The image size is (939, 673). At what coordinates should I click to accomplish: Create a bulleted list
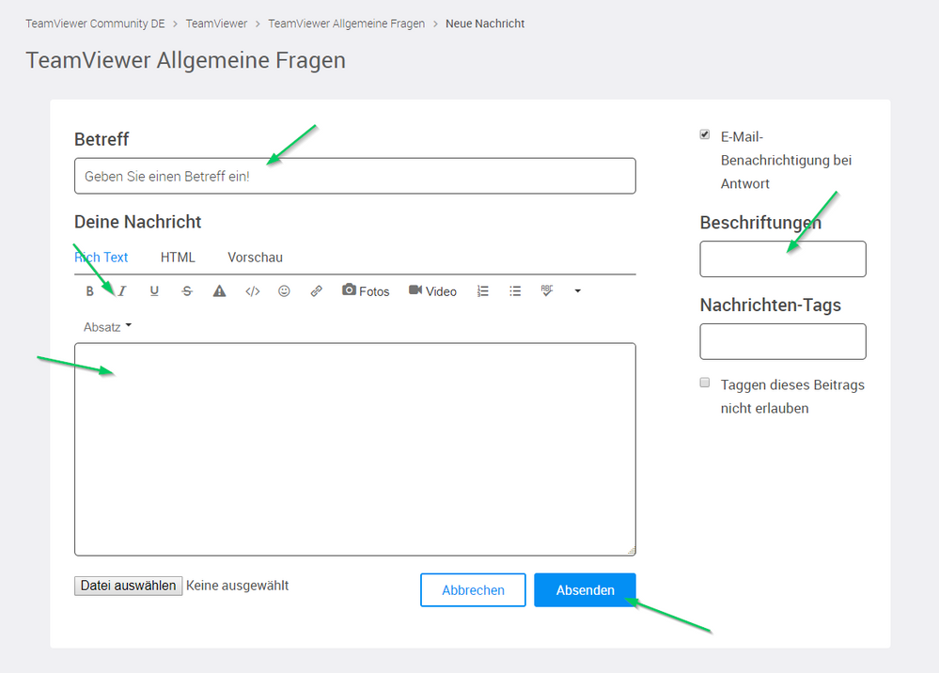point(515,291)
